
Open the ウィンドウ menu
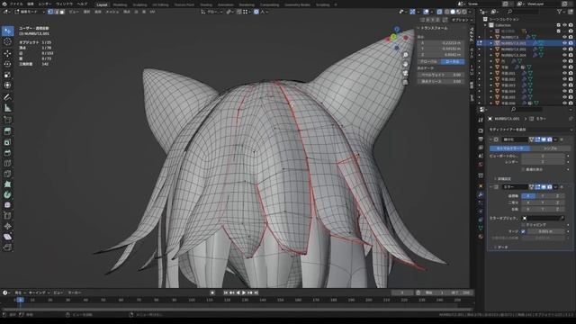coord(64,4)
